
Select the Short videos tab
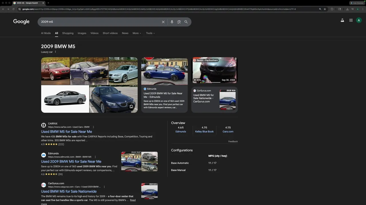(110, 33)
